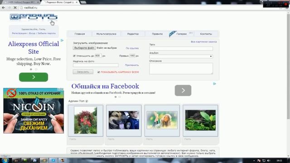This screenshot has width=290, height=163.
Task: Click the Выберите файл button
Action: pyautogui.click(x=84, y=48)
